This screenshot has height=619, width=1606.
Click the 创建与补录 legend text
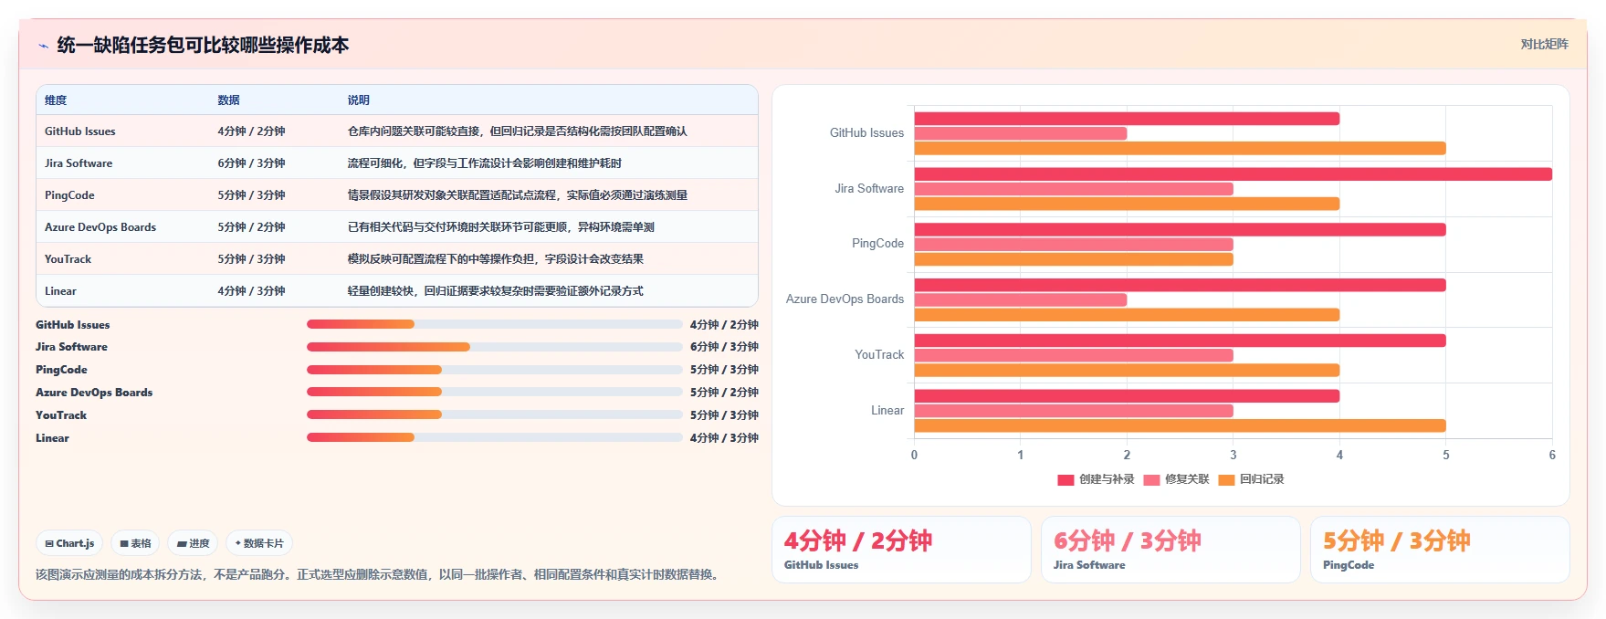(x=1107, y=479)
